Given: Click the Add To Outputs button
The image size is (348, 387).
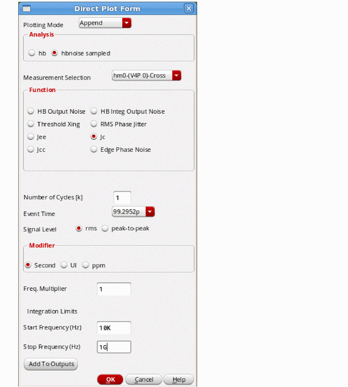Looking at the screenshot, I should [x=51, y=364].
